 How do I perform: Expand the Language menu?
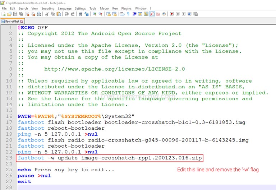[x=65, y=8]
